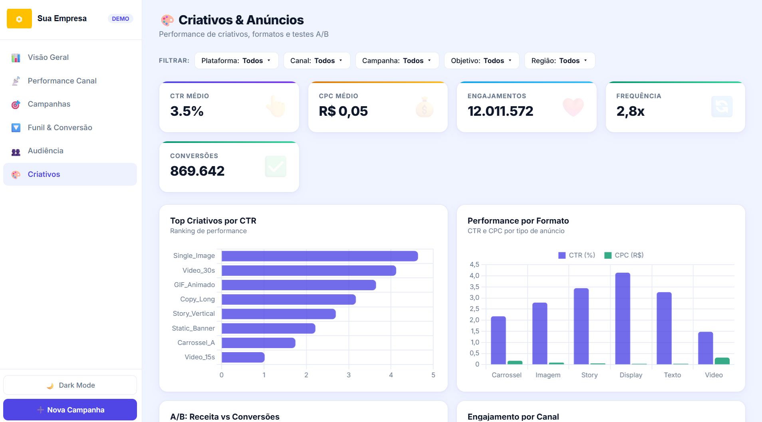Click the Frequência refresh icon
Screen dimensions: 762x422
coord(722,107)
